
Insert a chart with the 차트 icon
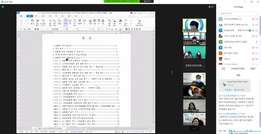[x=103, y=21]
